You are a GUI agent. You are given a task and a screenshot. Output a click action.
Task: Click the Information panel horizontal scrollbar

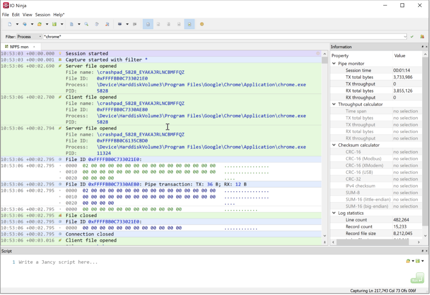[376, 242]
